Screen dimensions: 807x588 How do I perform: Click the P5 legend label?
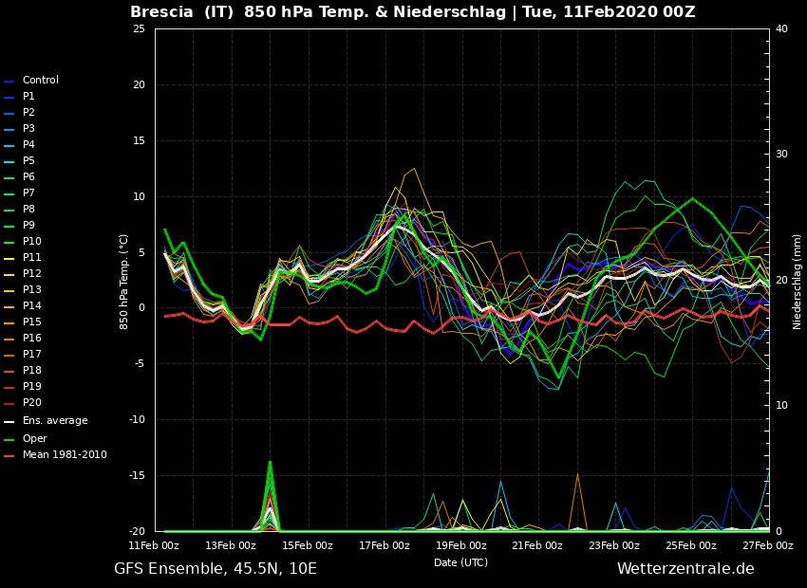tap(28, 160)
